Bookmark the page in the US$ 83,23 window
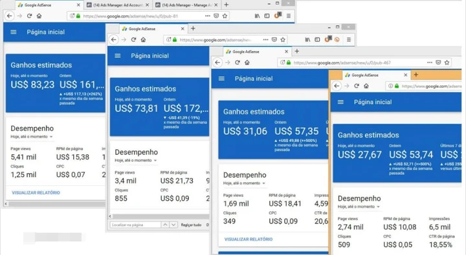The width and height of the screenshot is (466, 255). tap(225, 15)
